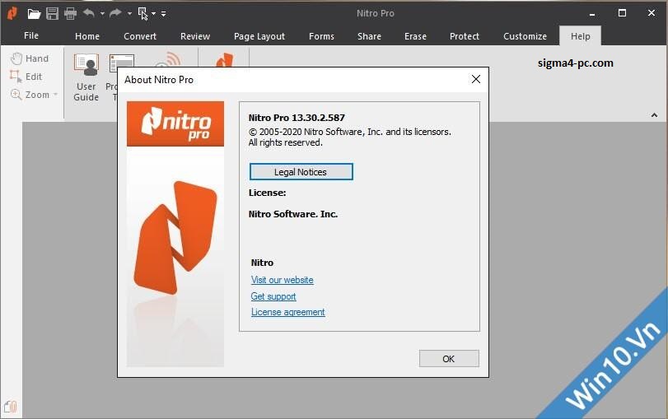Select the Help tab
668x419 pixels.
[x=580, y=36]
